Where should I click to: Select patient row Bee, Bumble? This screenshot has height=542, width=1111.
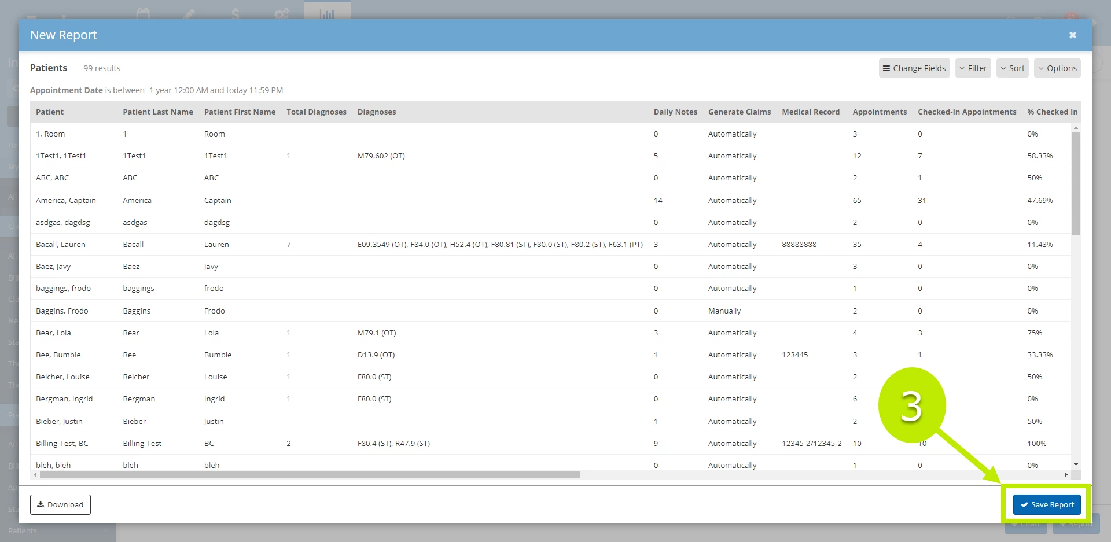coord(550,355)
